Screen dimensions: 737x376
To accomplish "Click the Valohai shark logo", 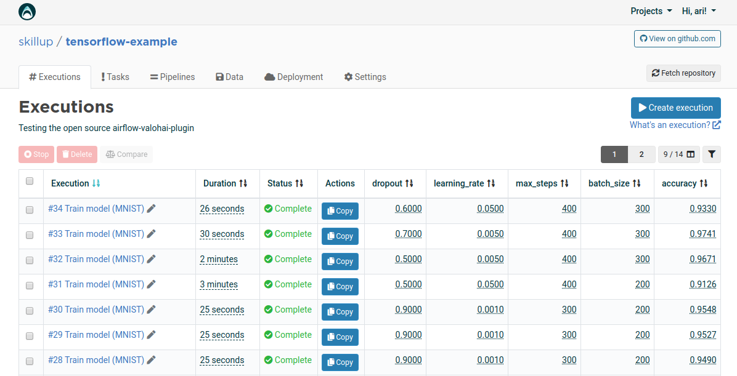I will (x=27, y=12).
